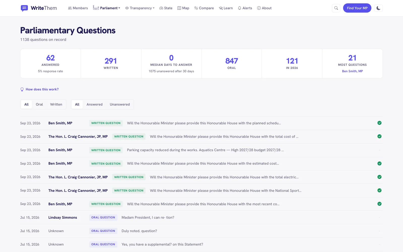Screen dimensions: 403x252
Task: Click the Map icon in navbar
Action: tap(179, 8)
